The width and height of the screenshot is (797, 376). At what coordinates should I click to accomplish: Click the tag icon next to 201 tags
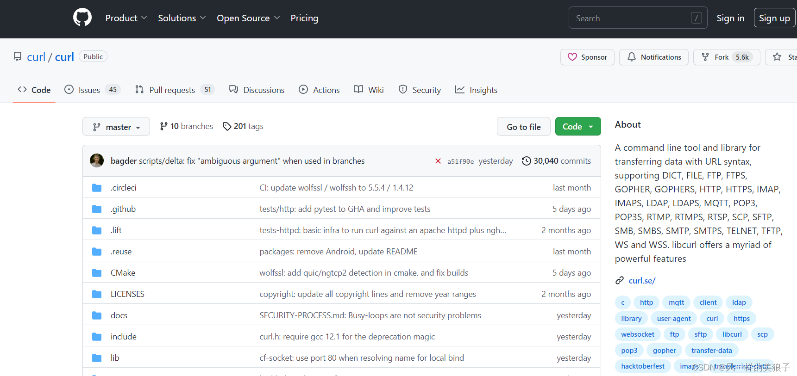coord(227,126)
